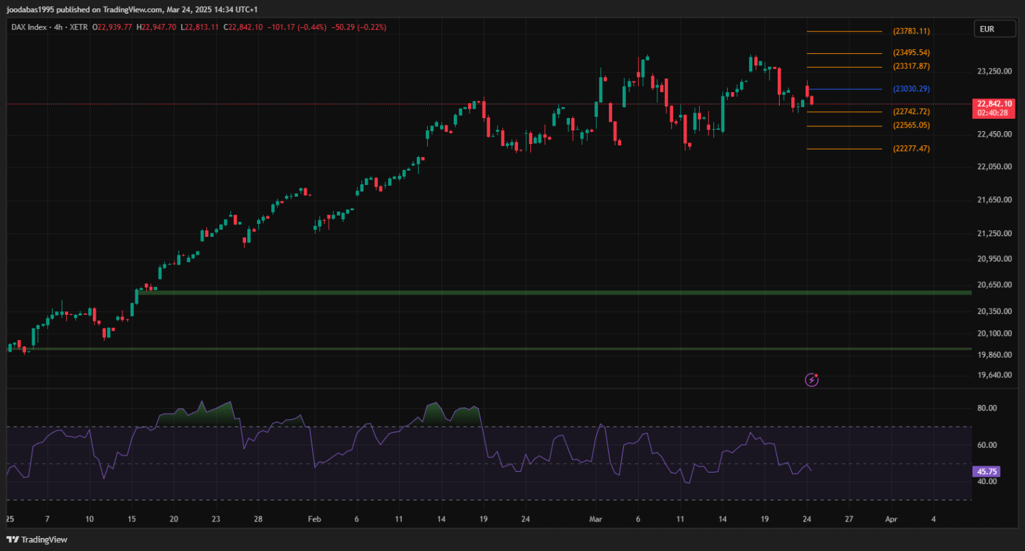Click the 22742.72 support level label
Viewport: 1025px width, 551px height.
click(x=911, y=112)
